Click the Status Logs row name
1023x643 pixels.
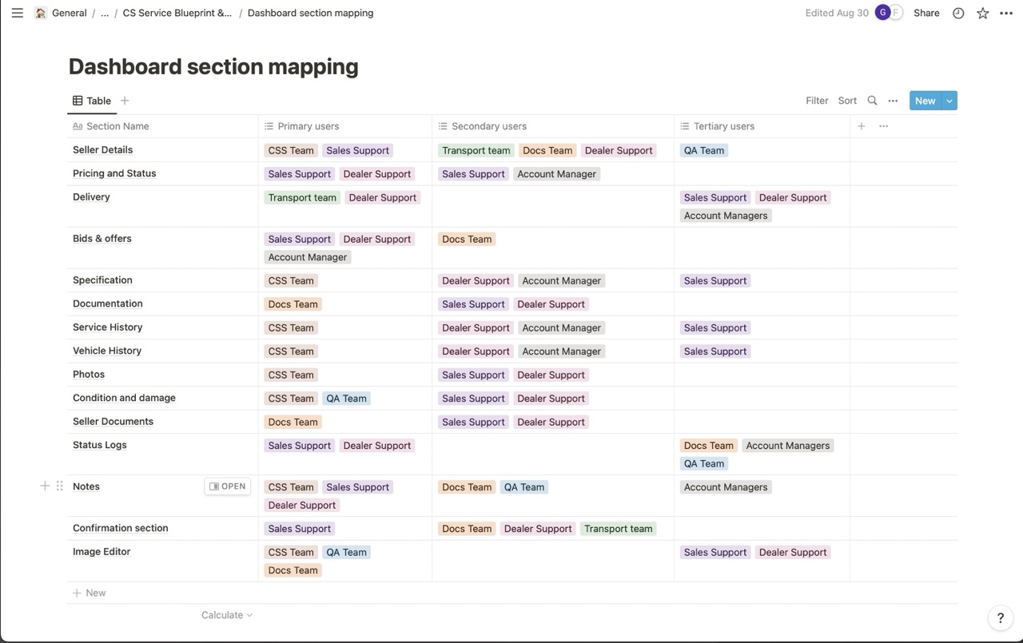pyautogui.click(x=100, y=445)
